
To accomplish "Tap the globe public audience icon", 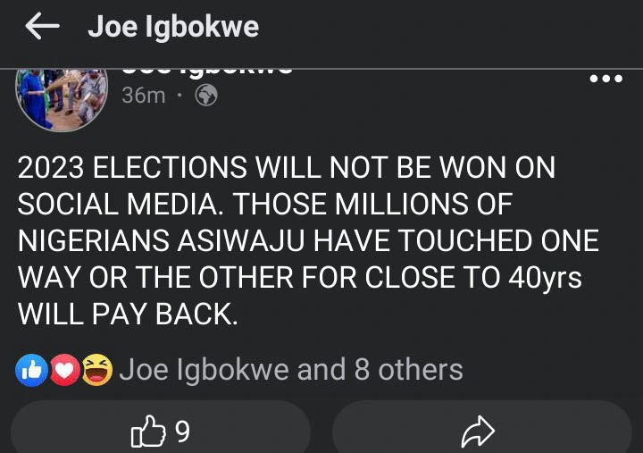I will click(x=206, y=95).
